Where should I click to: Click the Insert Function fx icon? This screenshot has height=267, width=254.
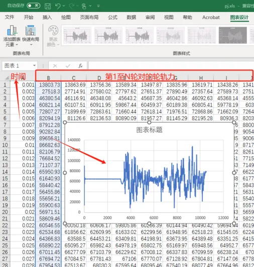[x=80, y=66]
